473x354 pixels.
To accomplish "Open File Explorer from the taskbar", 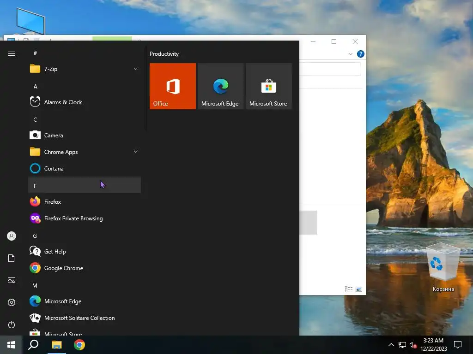I will [56, 345].
